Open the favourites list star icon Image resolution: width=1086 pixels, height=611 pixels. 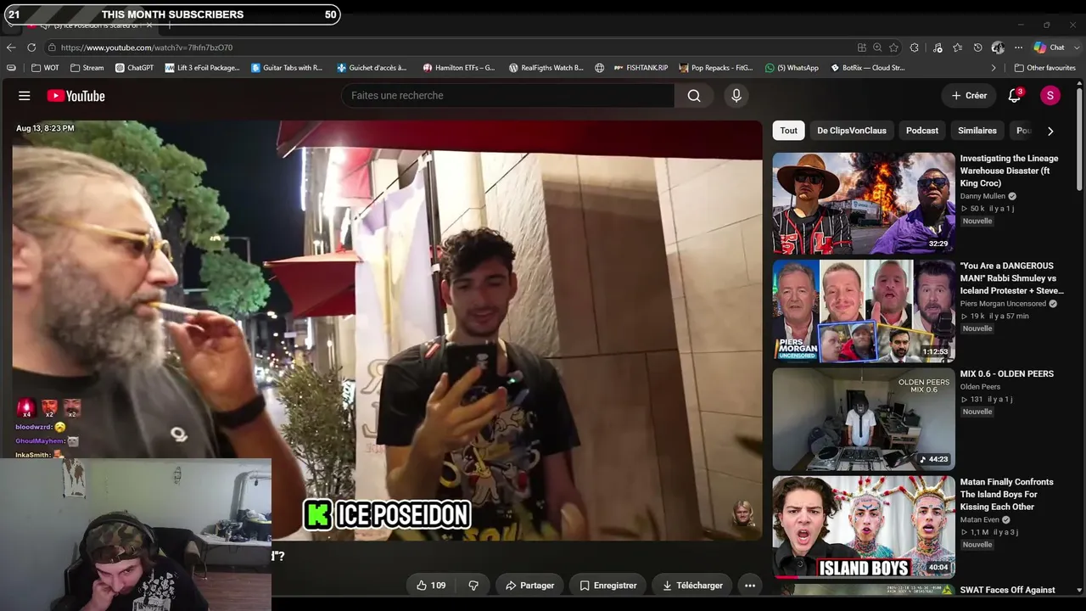[x=958, y=48]
